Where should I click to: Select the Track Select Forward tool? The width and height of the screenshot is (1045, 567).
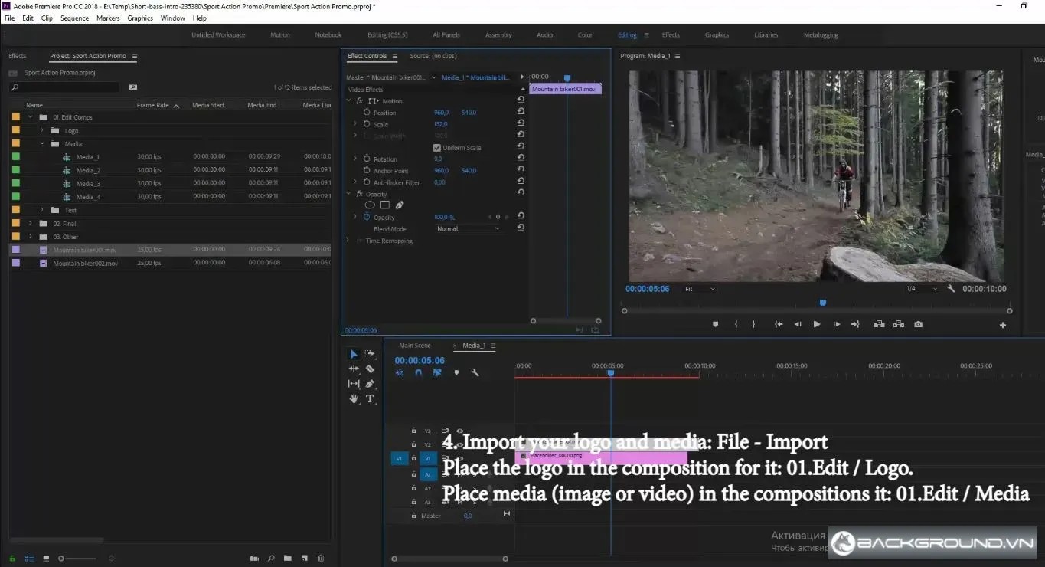(371, 354)
